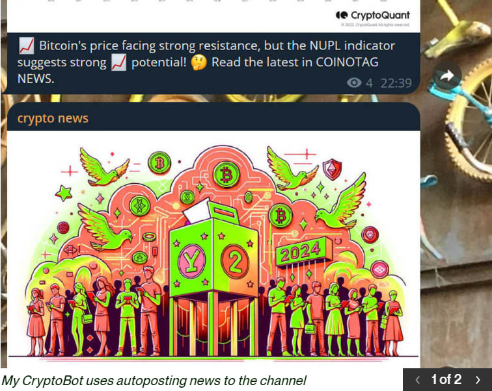492x391 pixels.
Task: Open the election ballot box image
Action: 213,249
